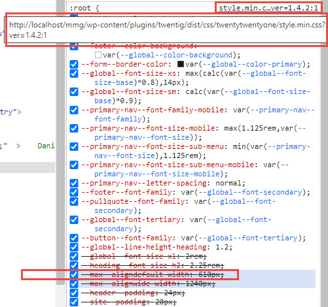Uncheck the --form--border-color property checkbox
Screen dimensions: 328x307
(x=74, y=64)
